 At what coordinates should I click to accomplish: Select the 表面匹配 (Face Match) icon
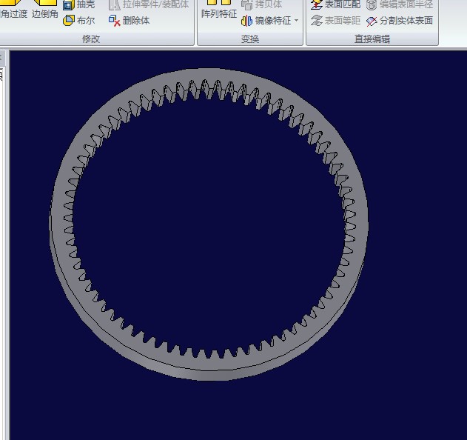point(317,4)
